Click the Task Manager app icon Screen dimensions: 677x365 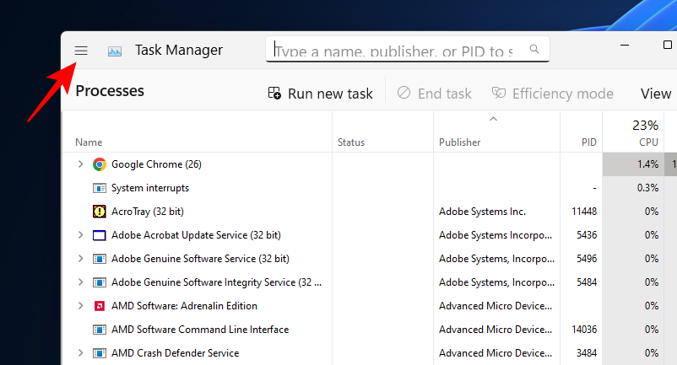[115, 51]
